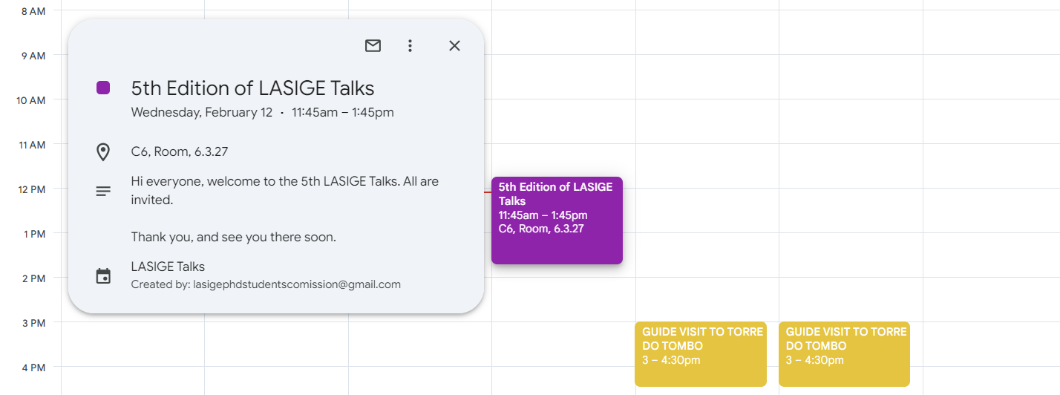Open the purple LASIGE Talks event block in grid

(x=557, y=221)
